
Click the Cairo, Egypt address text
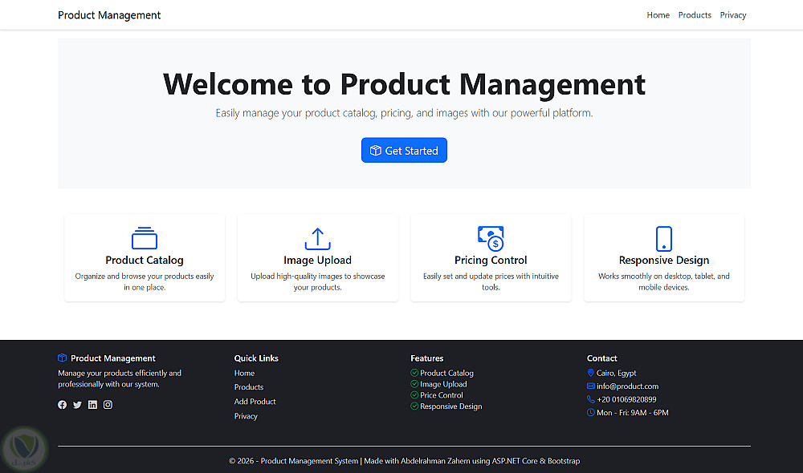(x=616, y=373)
